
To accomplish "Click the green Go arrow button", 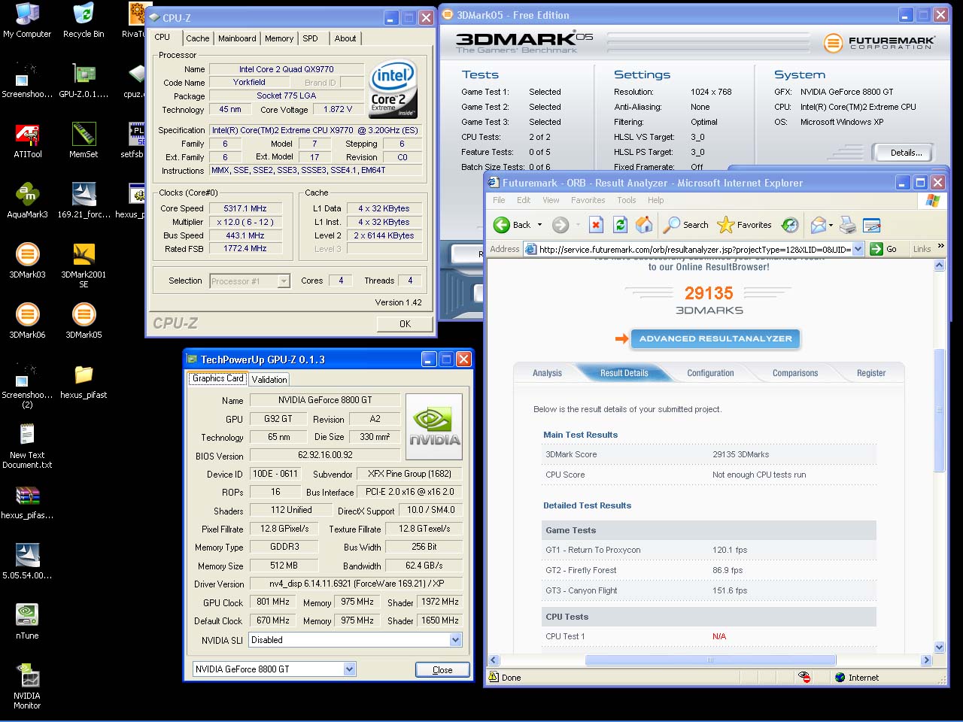I will point(876,249).
